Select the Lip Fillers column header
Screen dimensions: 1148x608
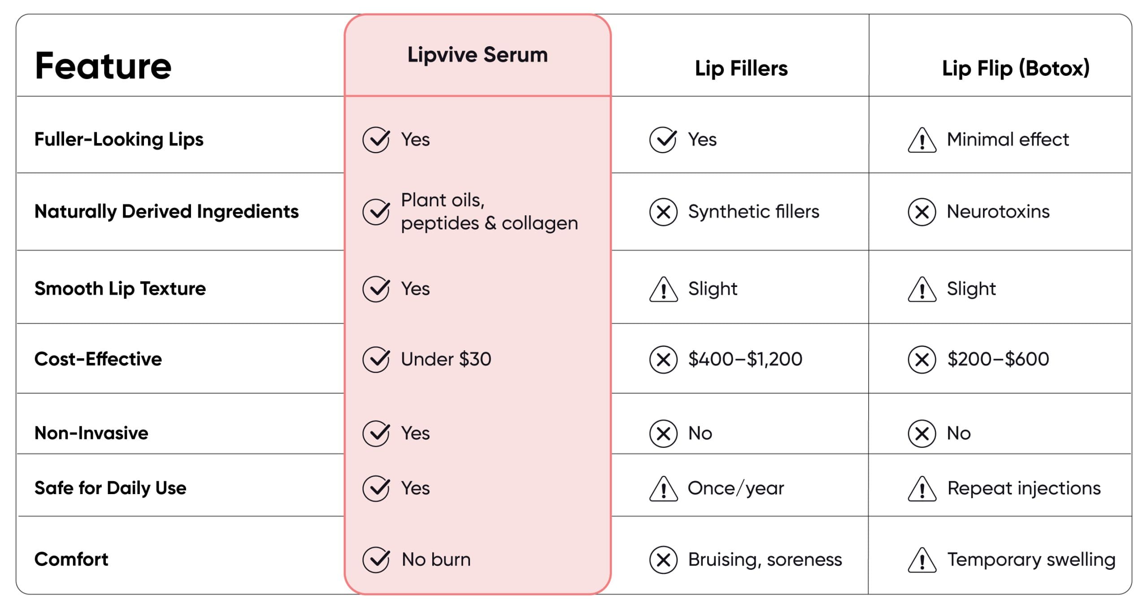[x=741, y=69]
